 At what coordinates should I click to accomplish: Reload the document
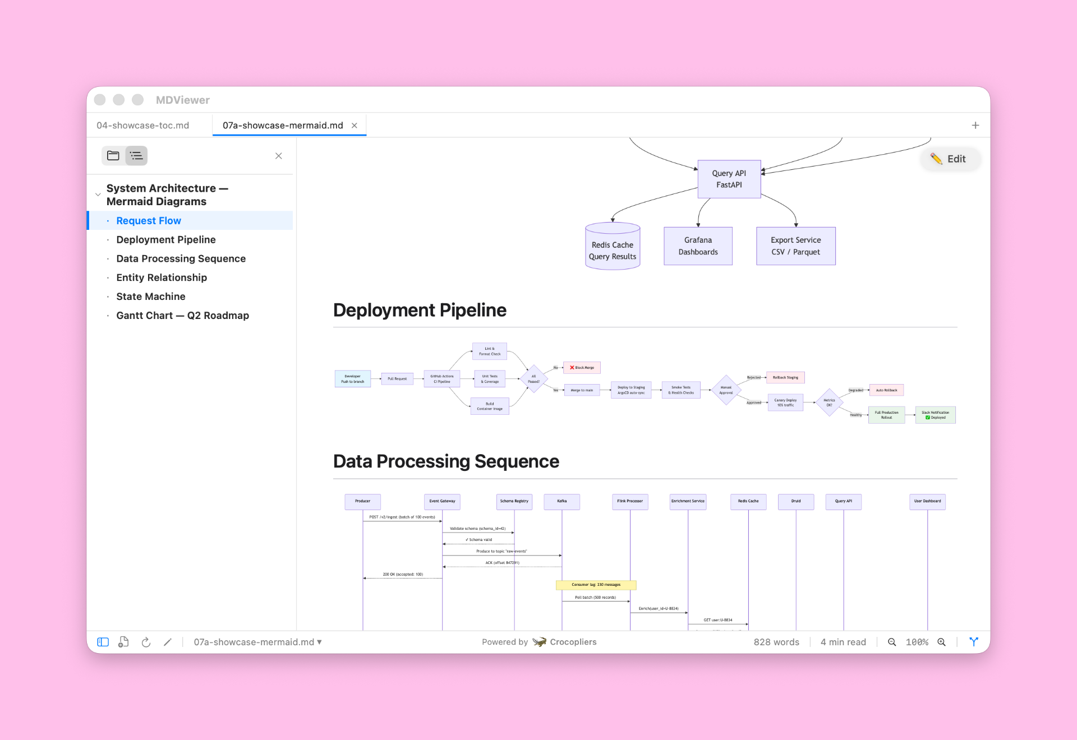point(146,642)
